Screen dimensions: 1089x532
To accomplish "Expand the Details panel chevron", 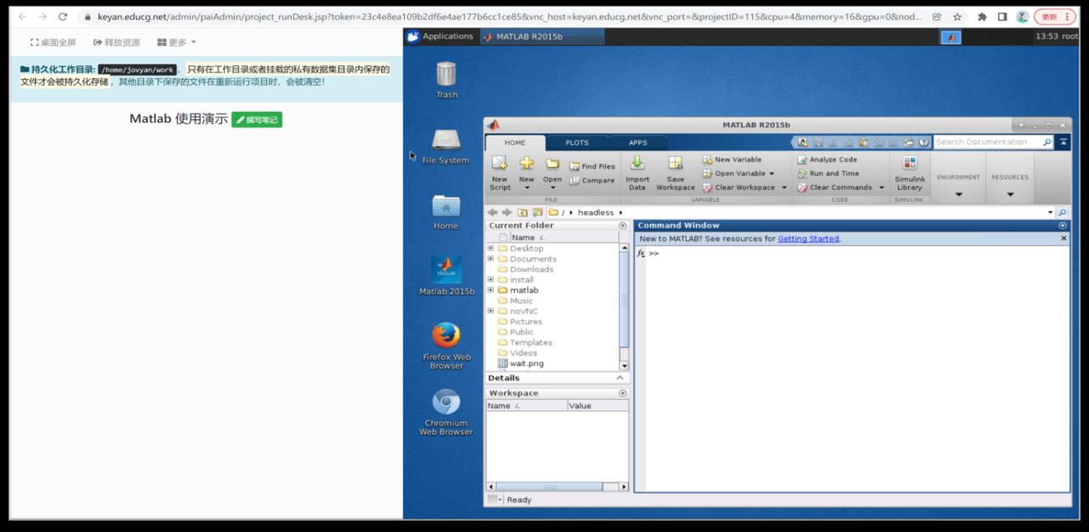I will coord(620,378).
